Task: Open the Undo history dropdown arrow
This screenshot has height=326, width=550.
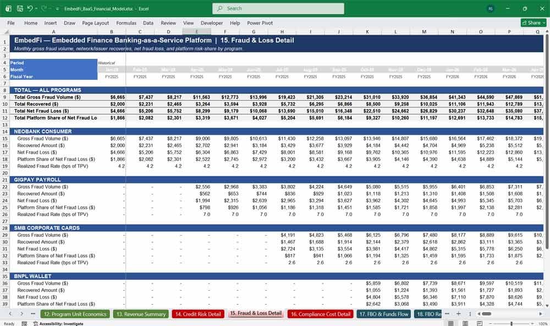Action: pyautogui.click(x=36, y=8)
